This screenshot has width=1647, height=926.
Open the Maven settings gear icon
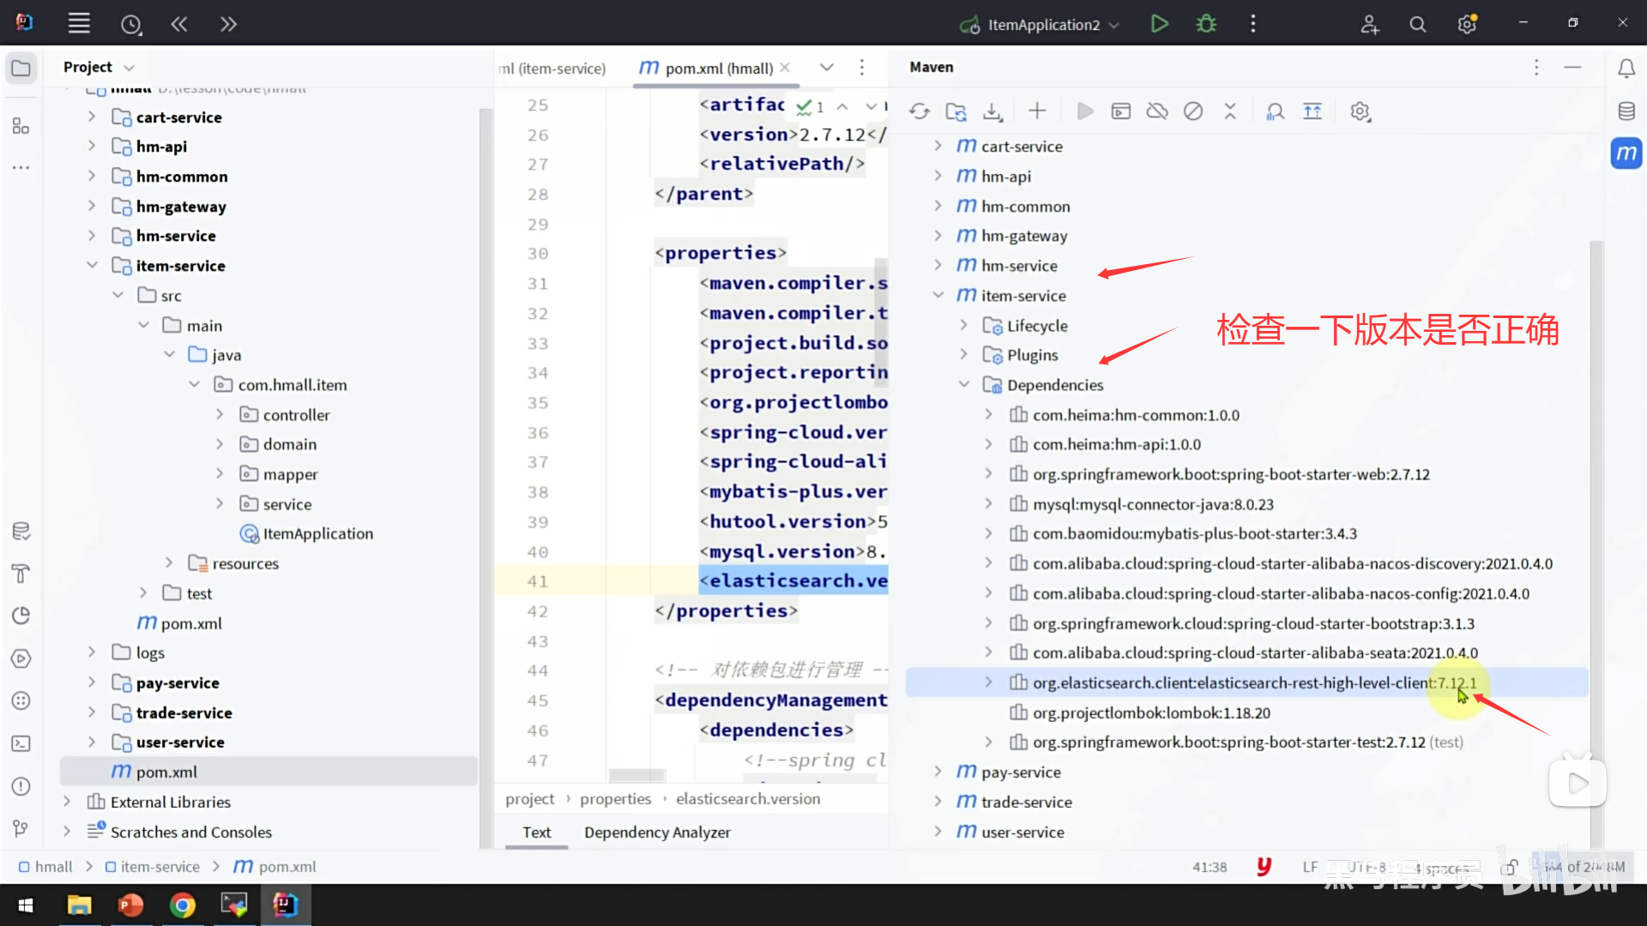point(1360,111)
